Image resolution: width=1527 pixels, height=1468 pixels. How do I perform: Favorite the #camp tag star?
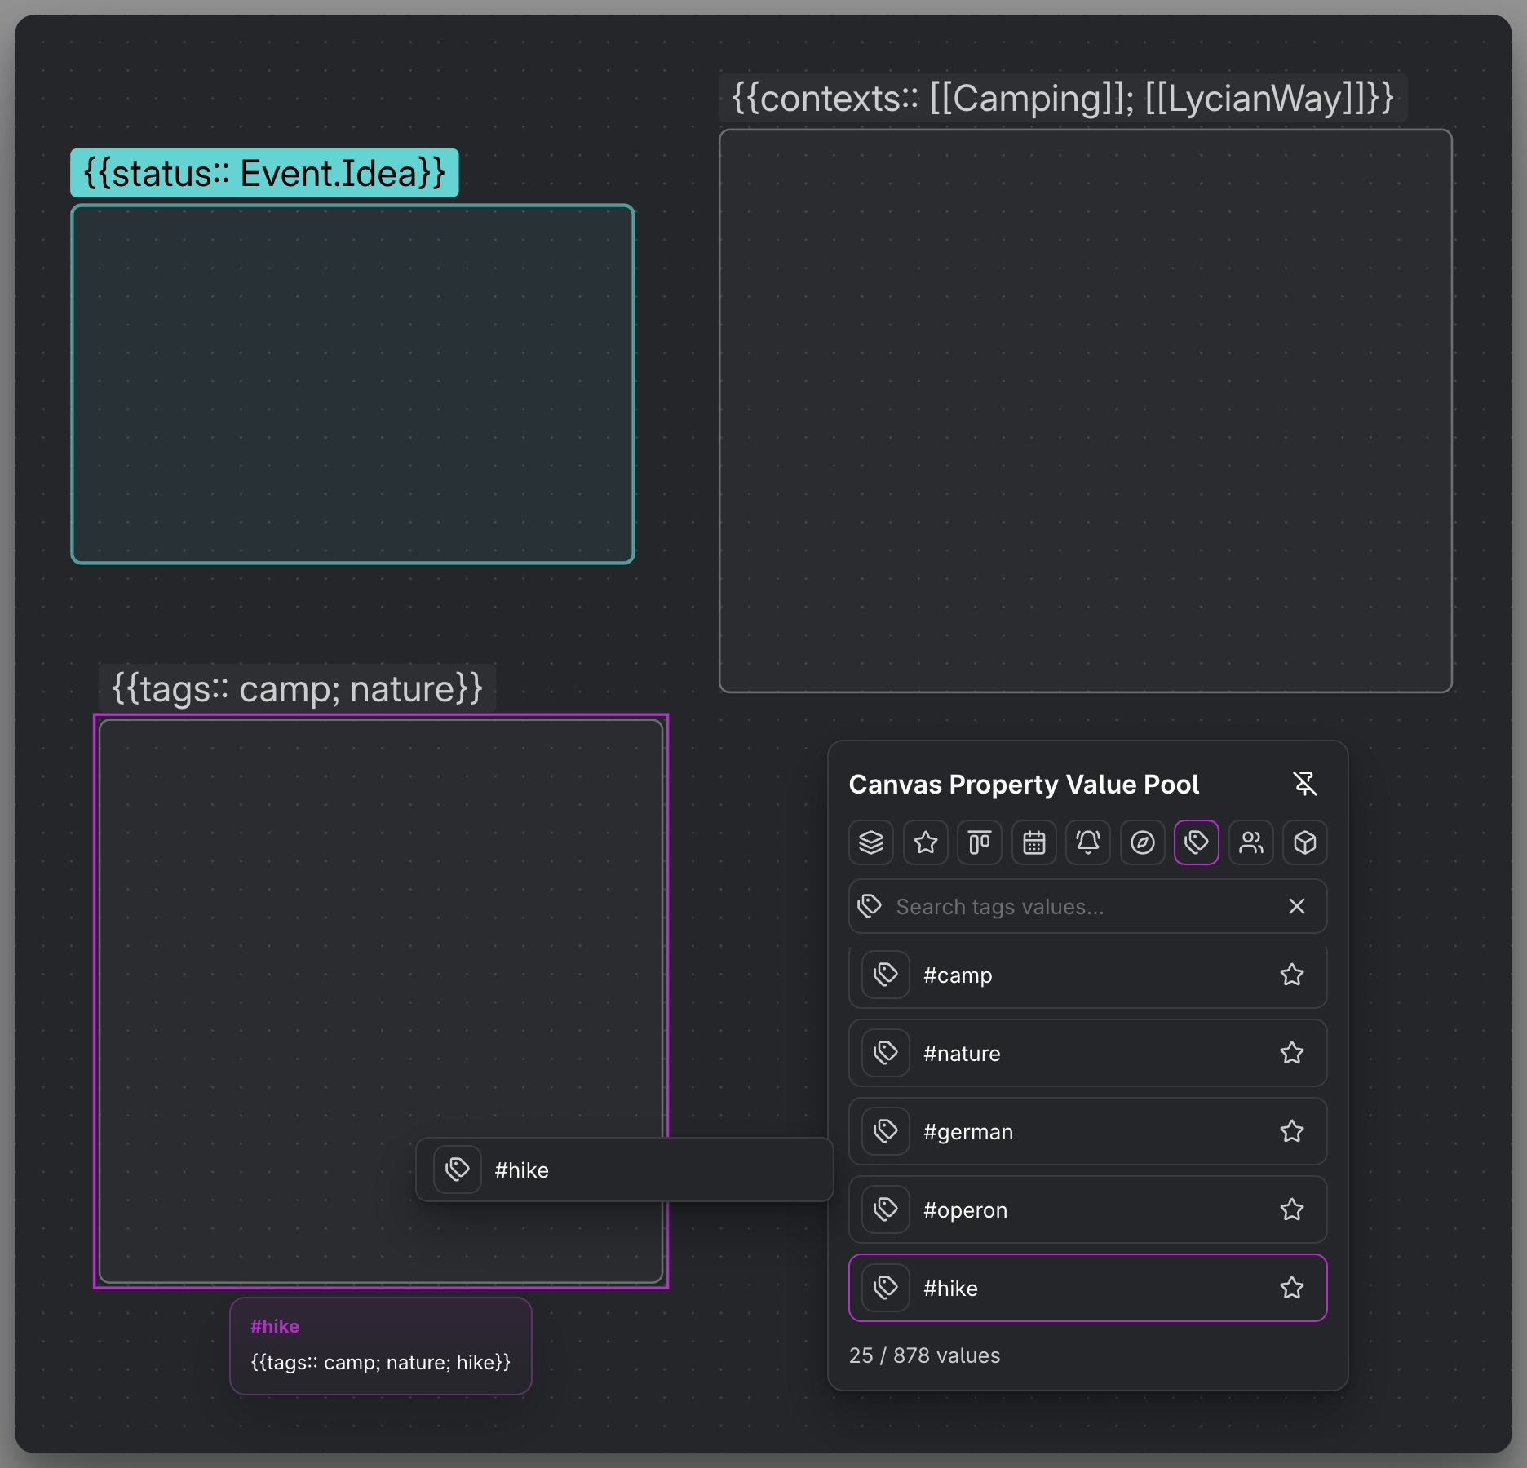[x=1292, y=975]
